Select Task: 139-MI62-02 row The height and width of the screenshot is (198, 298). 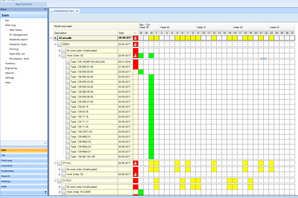pos(94,142)
